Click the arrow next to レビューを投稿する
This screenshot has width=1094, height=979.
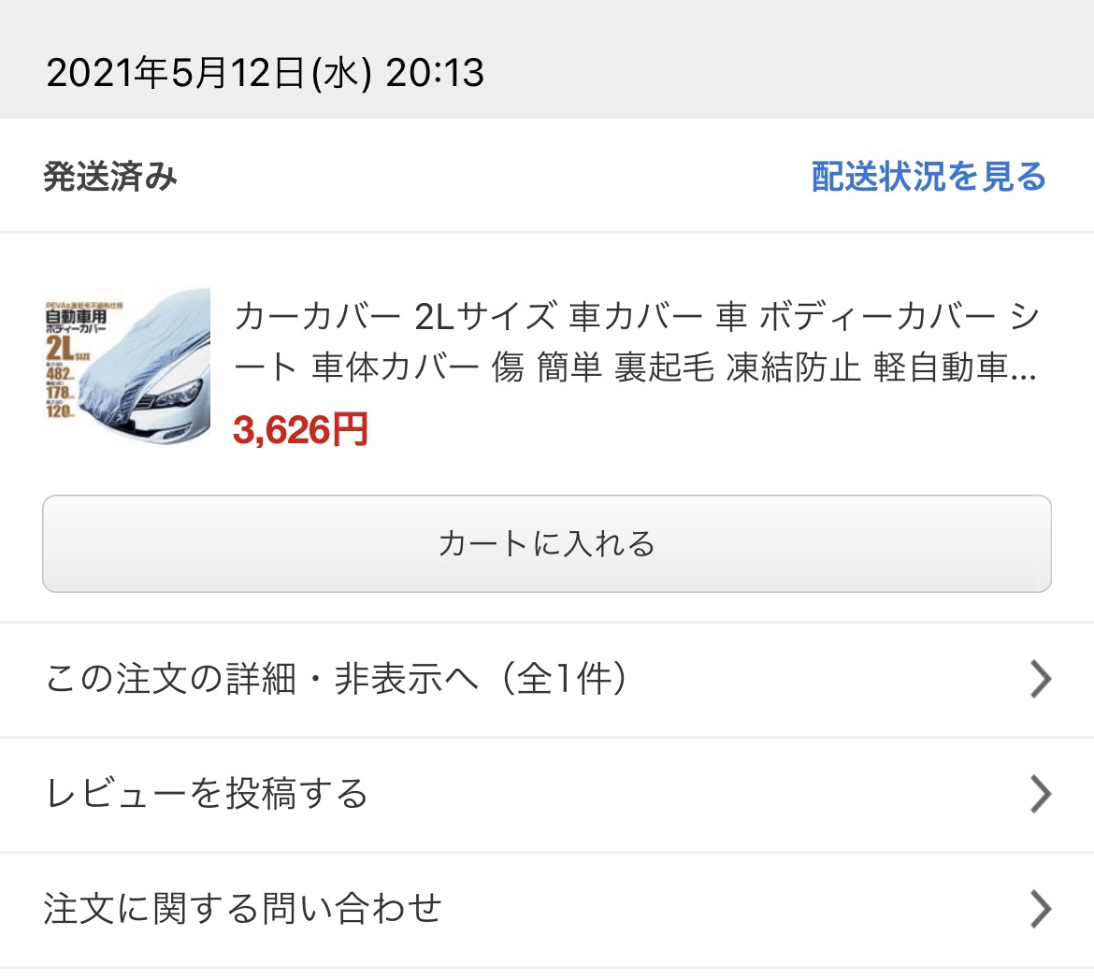coord(1041,794)
